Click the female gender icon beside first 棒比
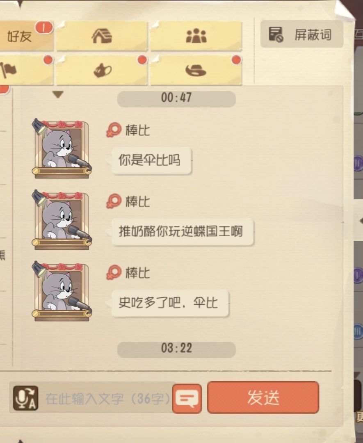This screenshot has height=443, width=363. point(114,130)
